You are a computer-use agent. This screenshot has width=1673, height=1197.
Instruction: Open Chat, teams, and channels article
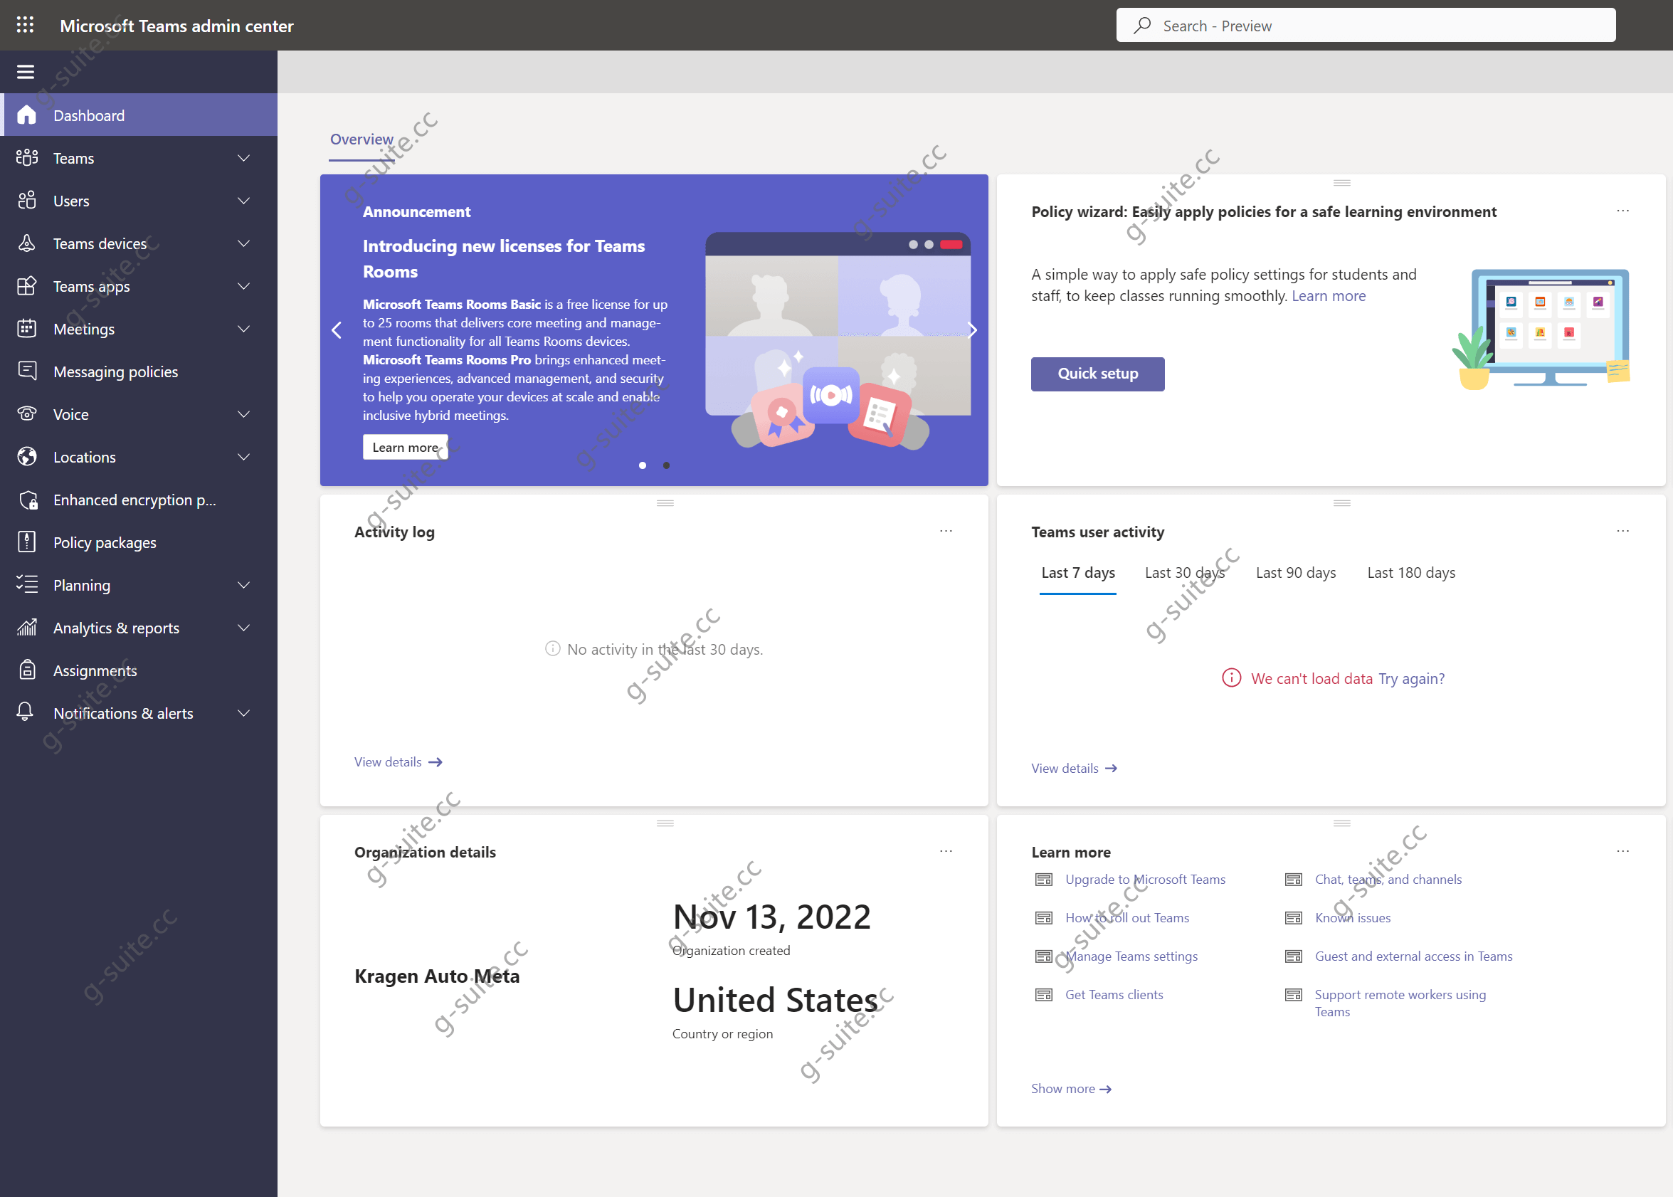1388,880
